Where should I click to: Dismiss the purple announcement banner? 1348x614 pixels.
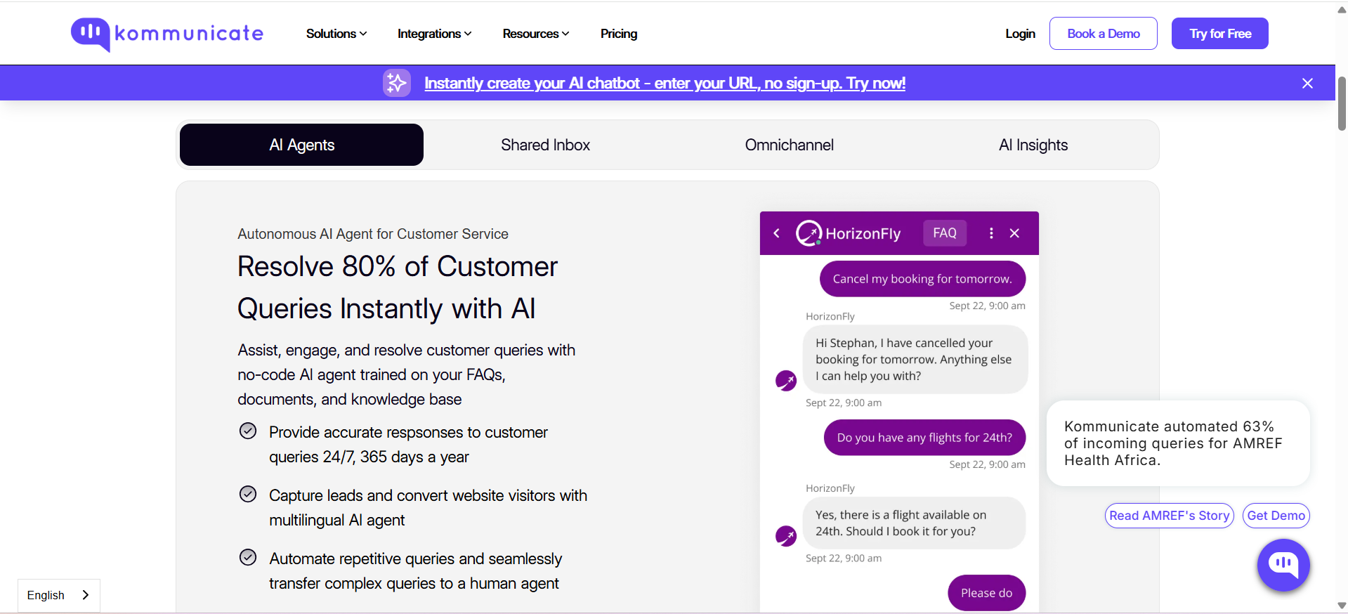coord(1307,83)
